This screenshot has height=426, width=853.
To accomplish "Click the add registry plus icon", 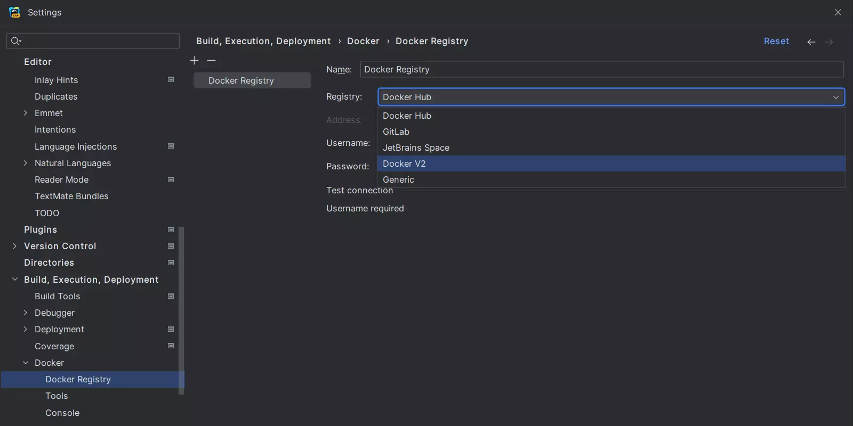I will coord(194,61).
